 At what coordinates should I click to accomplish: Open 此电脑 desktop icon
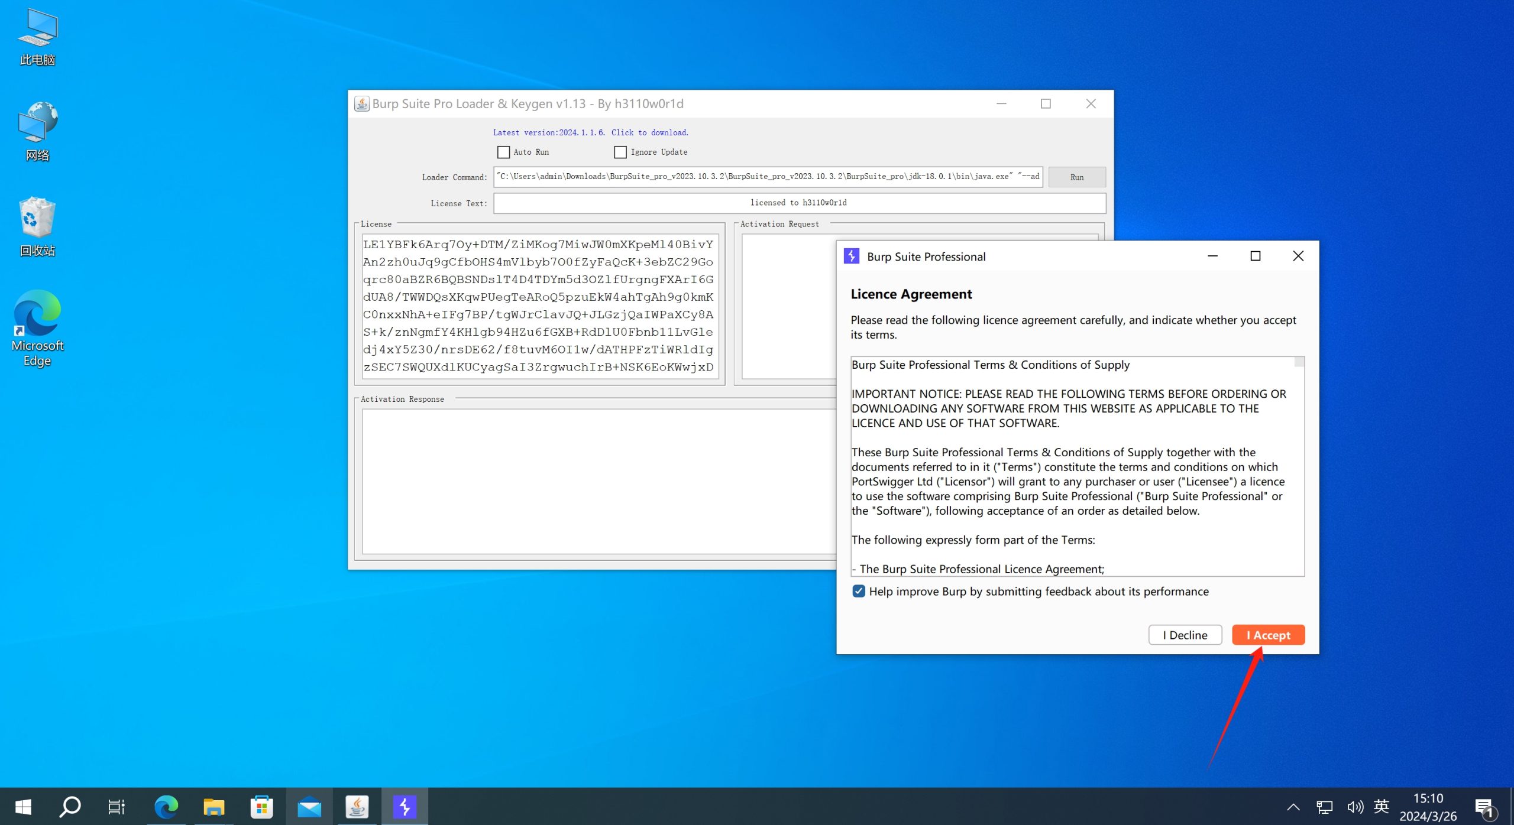click(x=37, y=37)
